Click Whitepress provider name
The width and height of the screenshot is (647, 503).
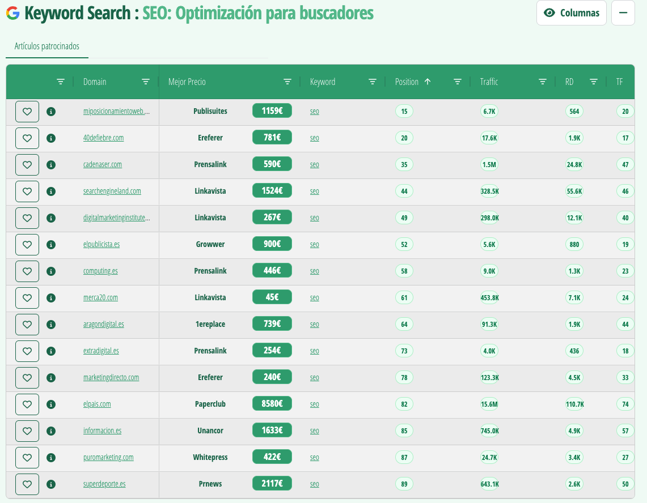[210, 457]
